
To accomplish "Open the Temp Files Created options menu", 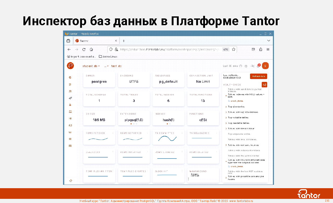I will point(148,171).
